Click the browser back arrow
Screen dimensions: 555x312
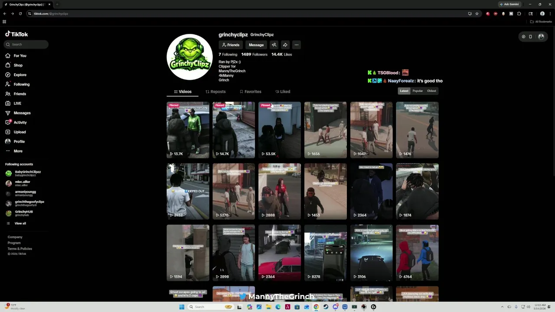click(5, 13)
